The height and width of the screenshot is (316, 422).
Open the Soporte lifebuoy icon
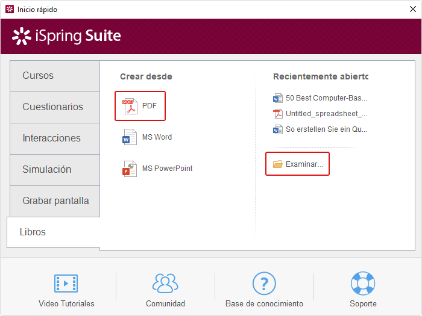click(x=363, y=283)
